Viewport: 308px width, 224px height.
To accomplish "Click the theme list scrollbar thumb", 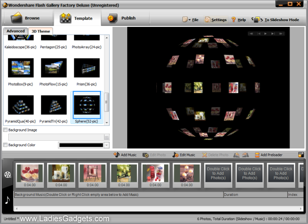I will point(106,102).
